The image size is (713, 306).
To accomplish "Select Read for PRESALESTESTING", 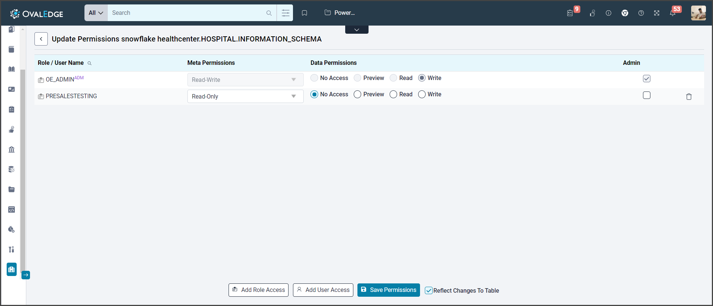I will click(393, 94).
